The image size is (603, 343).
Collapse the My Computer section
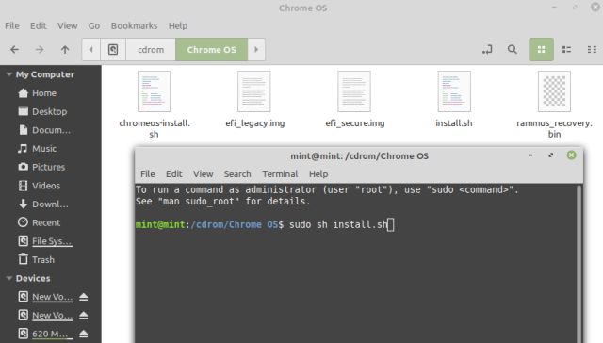coord(8,74)
